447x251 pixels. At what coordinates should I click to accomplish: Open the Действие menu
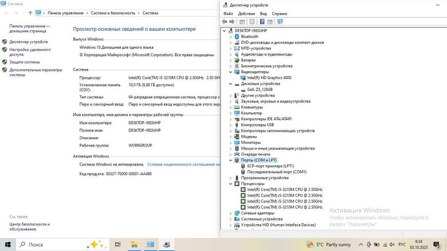click(x=246, y=13)
